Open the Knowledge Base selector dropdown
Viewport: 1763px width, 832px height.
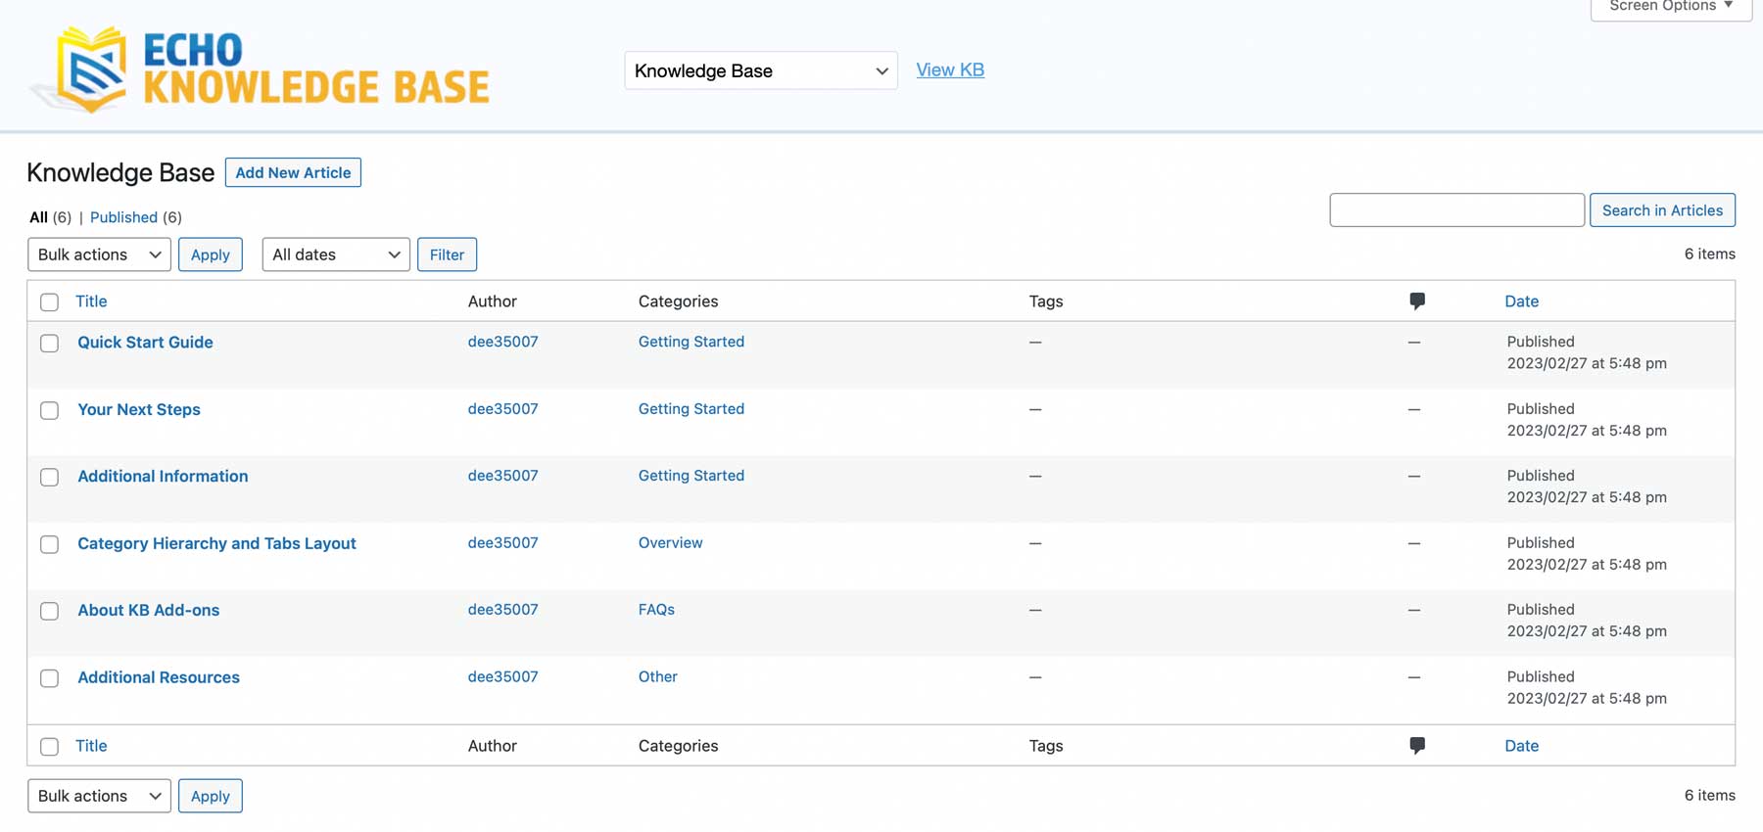[760, 70]
